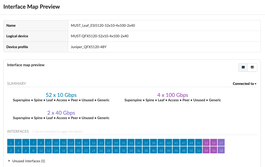265x167 pixels.
Task: Select interface port 20
Action: pos(78,150)
